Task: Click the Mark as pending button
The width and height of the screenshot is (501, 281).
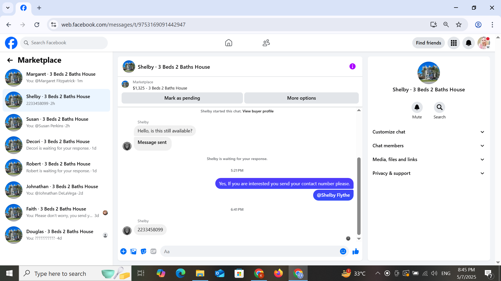Action: pyautogui.click(x=182, y=98)
